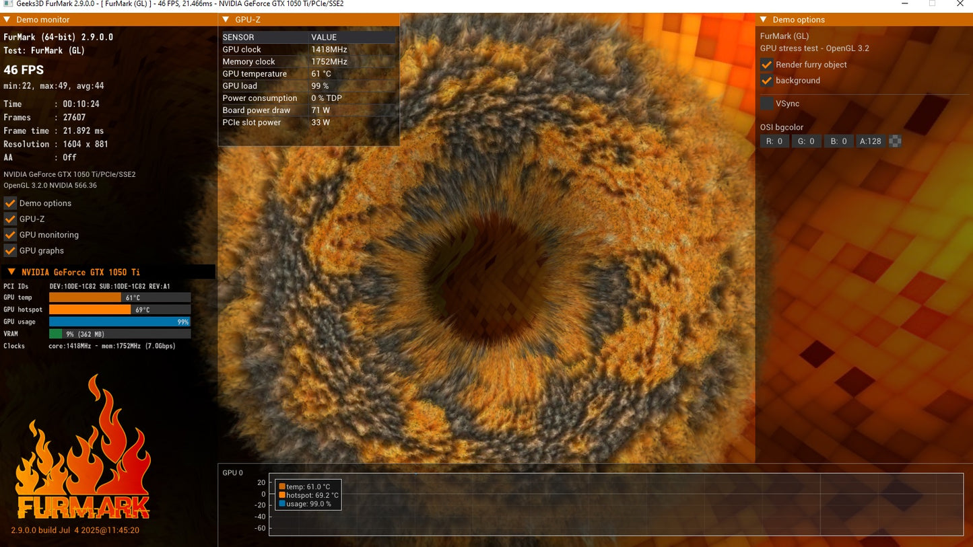Collapse the NVIDIA GeForce GTX 1050 Ti section
Screen dimensions: 973x547
[11, 272]
